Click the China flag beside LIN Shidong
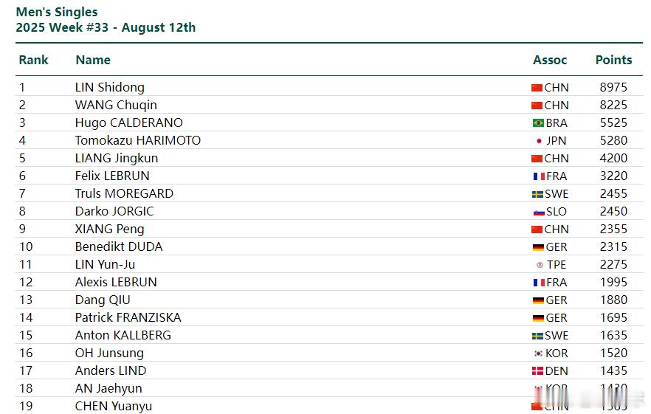 537,88
